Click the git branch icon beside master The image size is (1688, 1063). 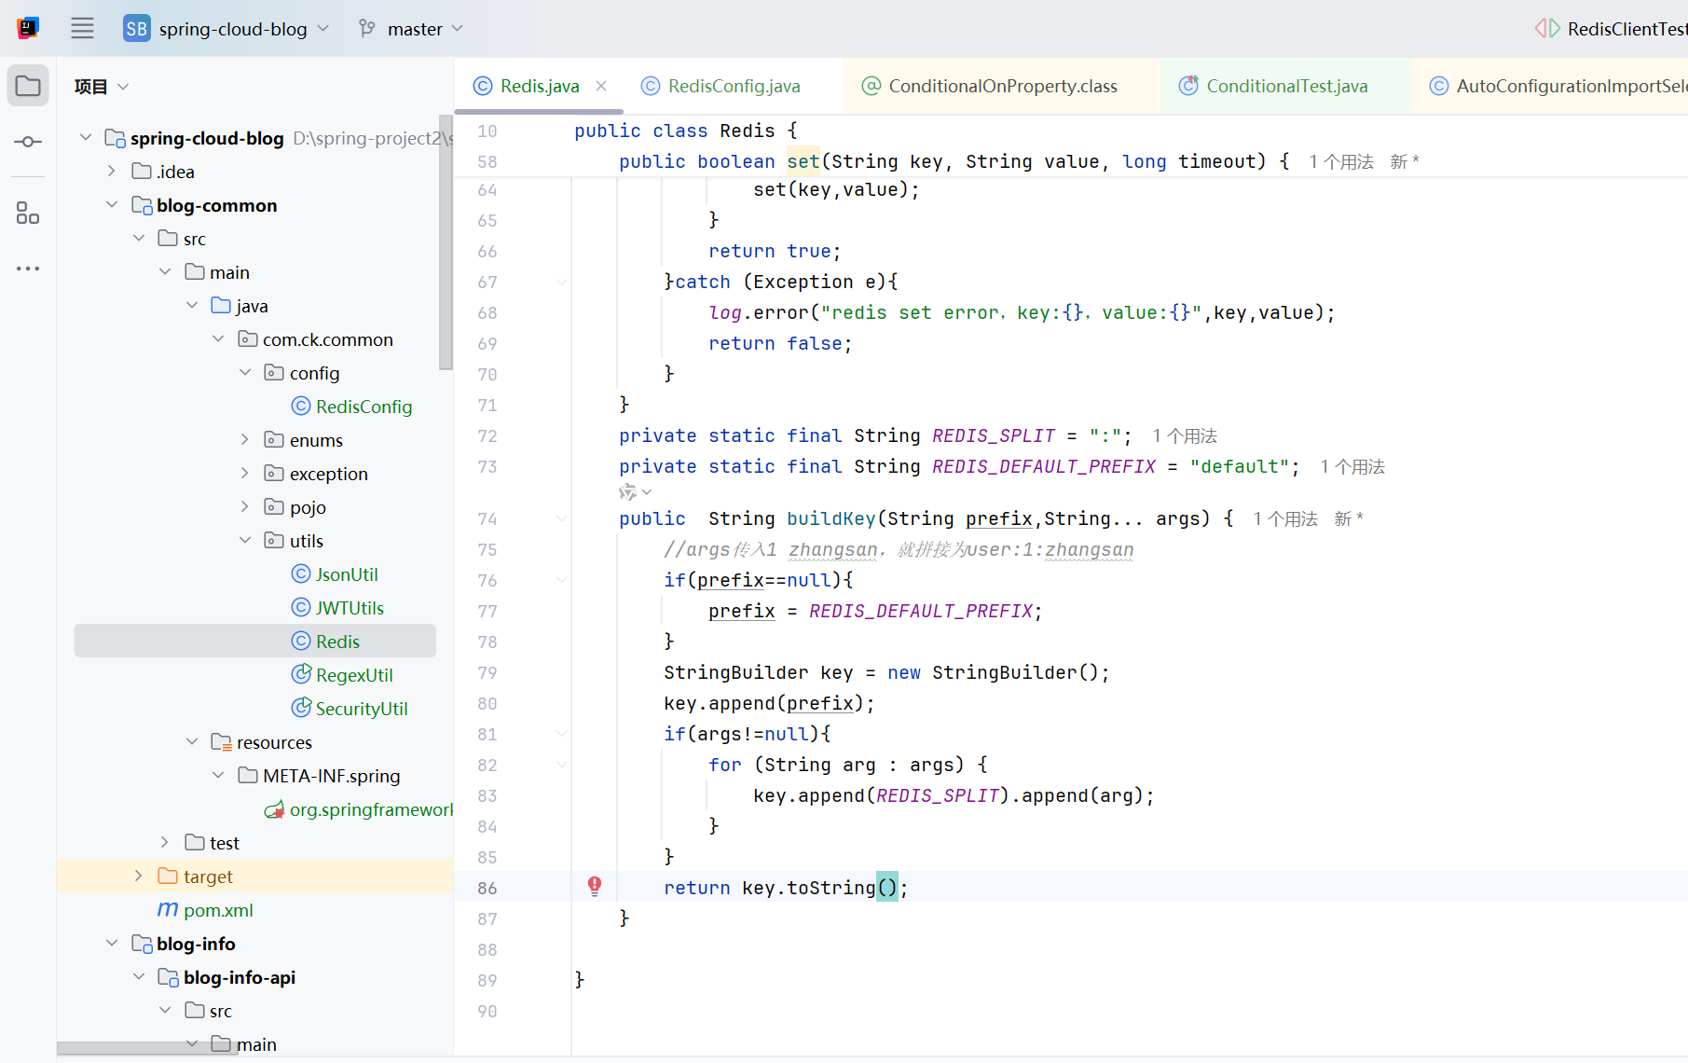367,29
